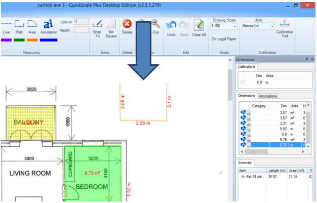Image resolution: width=317 pixels, height=203 pixels.
Task: Switch to the Annotations tab
Action: point(268,96)
